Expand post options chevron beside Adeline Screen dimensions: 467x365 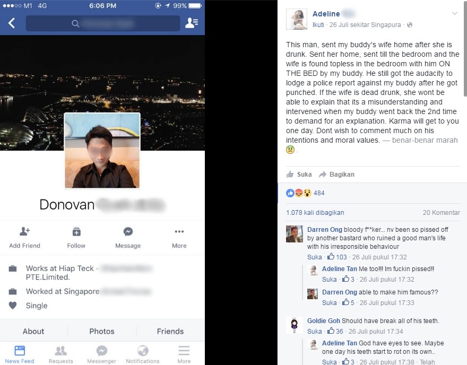tap(454, 13)
